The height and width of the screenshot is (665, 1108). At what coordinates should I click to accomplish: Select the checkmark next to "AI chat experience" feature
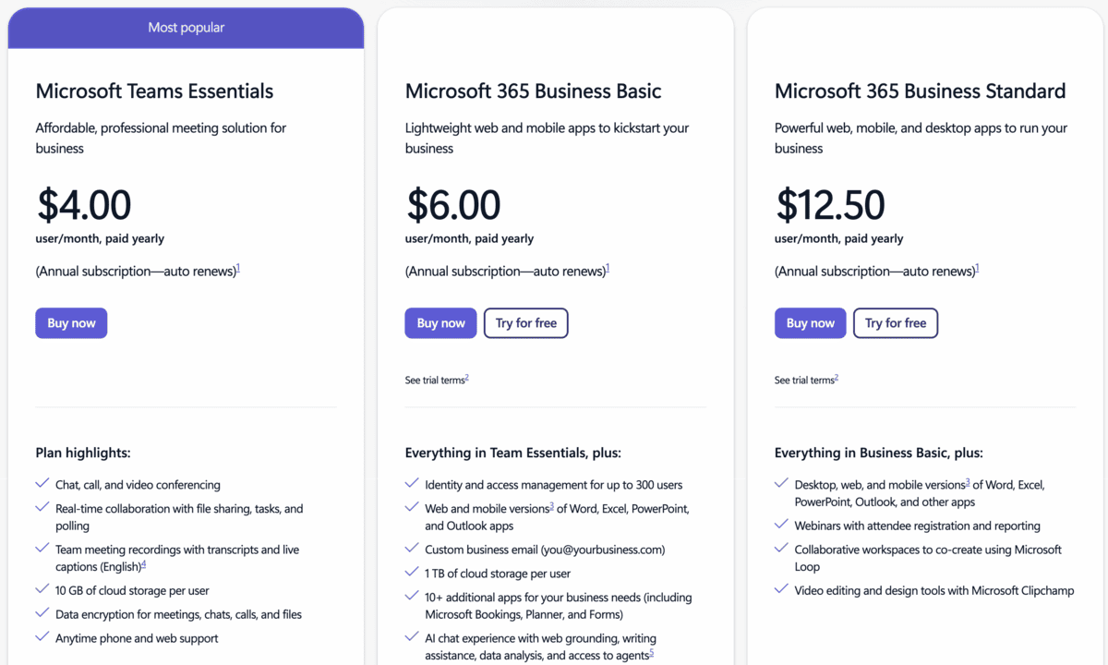411,637
